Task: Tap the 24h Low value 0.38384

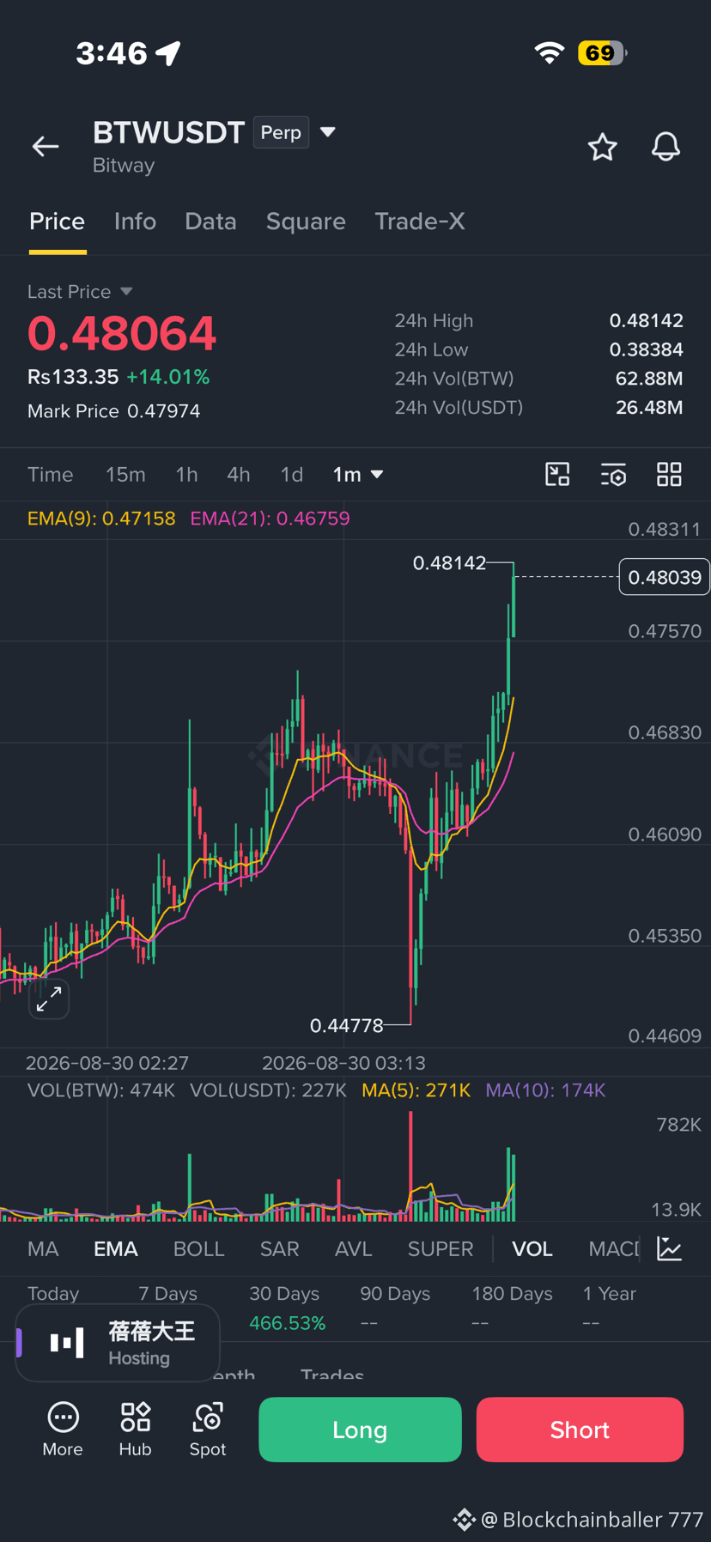Action: coord(647,349)
